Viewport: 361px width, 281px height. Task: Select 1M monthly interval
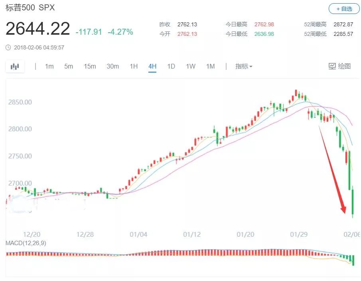[210, 66]
